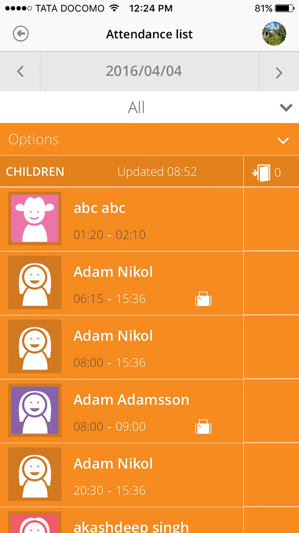Open Adam Nikol 08:00 - 15:36 entry

[x=122, y=347]
